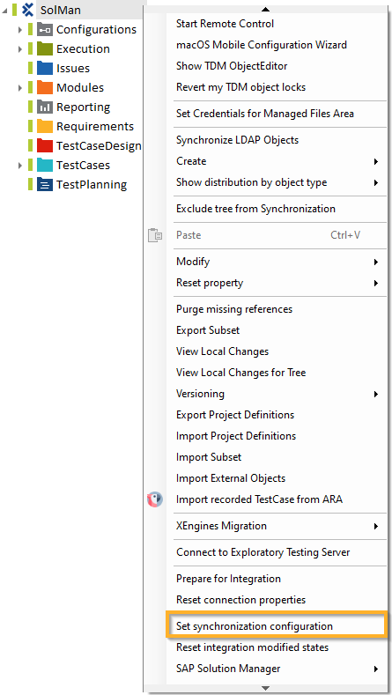Click the red TestCaseDesign folder icon
The width and height of the screenshot is (392, 695).
pos(45,146)
